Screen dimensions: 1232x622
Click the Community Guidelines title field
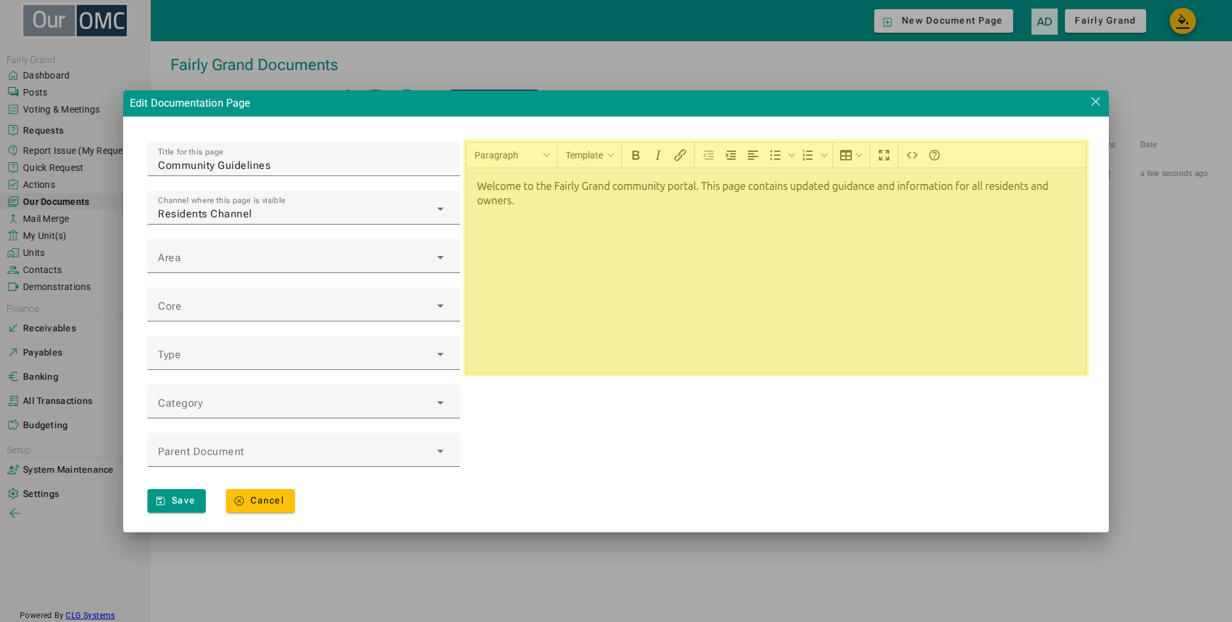tap(303, 159)
